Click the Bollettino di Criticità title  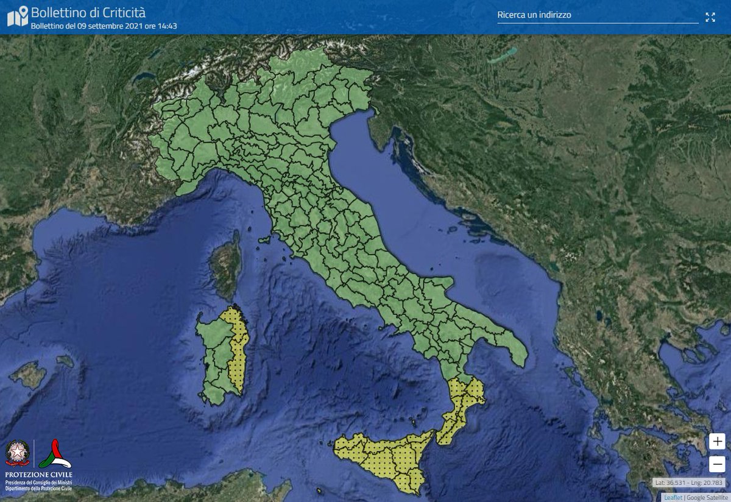point(88,12)
